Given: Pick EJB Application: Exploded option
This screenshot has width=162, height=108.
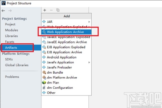Looking at the screenshot, I should click(x=66, y=47).
